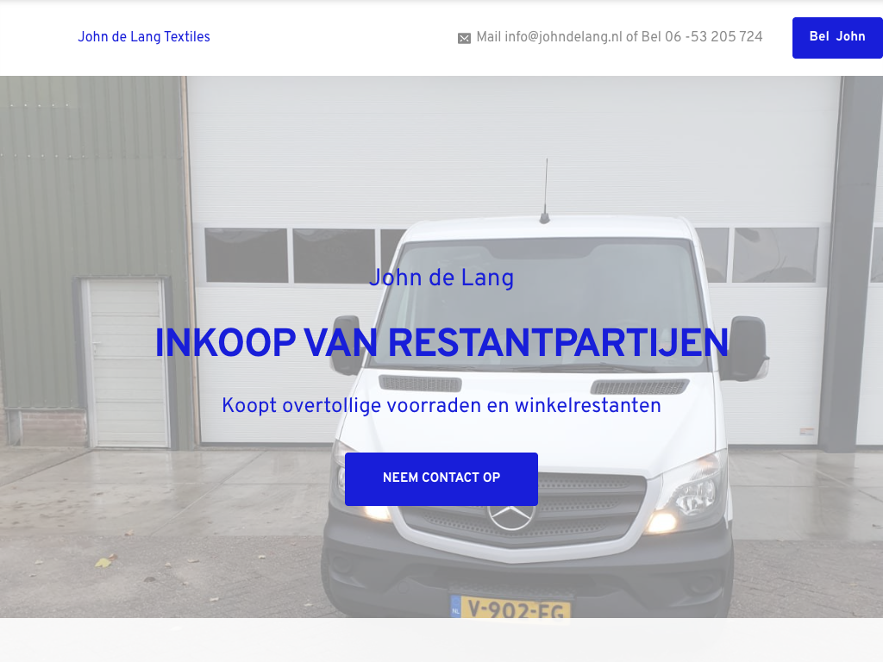The width and height of the screenshot is (883, 662).
Task: Click the van's left-hand side mirror
Action: [347, 345]
